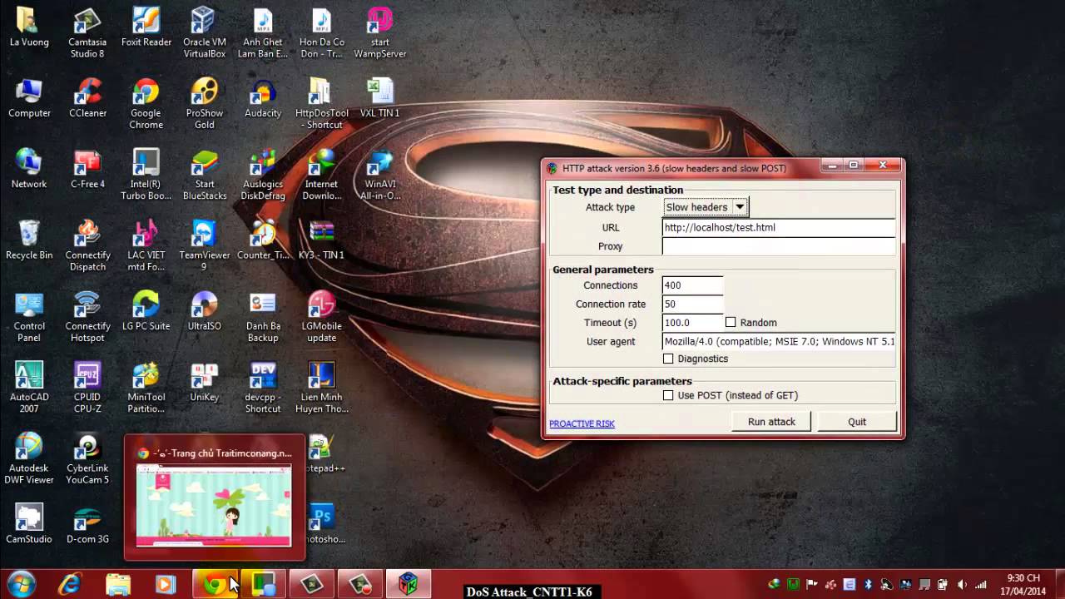Click the empty Proxy field
The width and height of the screenshot is (1065, 599).
pos(779,246)
